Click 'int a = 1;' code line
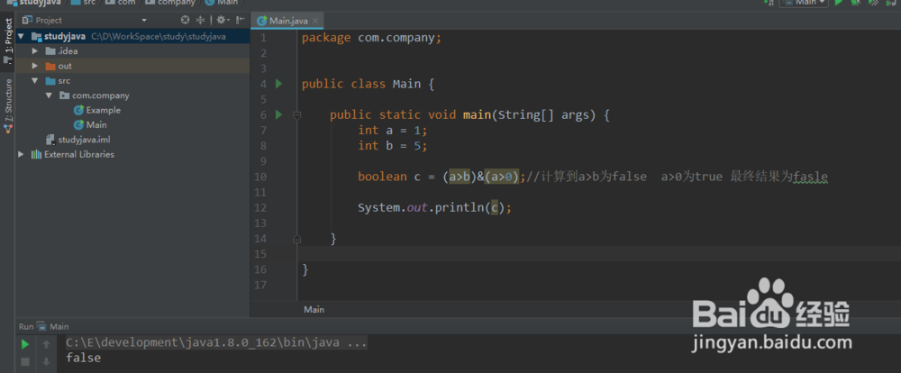This screenshot has height=373, width=901. point(393,131)
